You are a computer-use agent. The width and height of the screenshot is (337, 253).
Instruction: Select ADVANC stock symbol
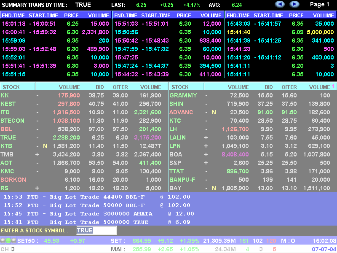(x=181, y=112)
